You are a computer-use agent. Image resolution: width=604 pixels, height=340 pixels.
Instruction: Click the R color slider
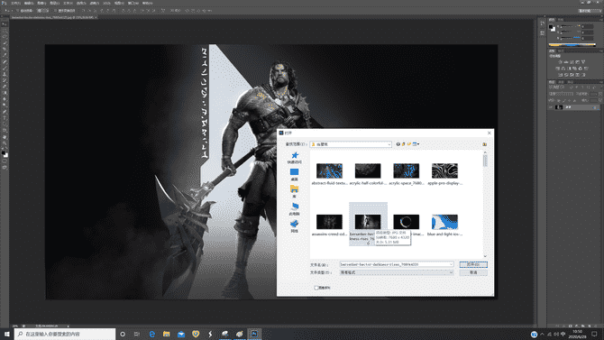tap(571, 26)
